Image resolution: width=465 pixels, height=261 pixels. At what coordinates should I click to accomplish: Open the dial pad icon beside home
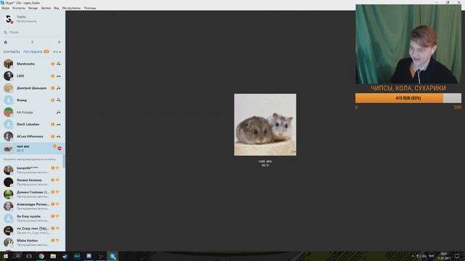pos(32,42)
